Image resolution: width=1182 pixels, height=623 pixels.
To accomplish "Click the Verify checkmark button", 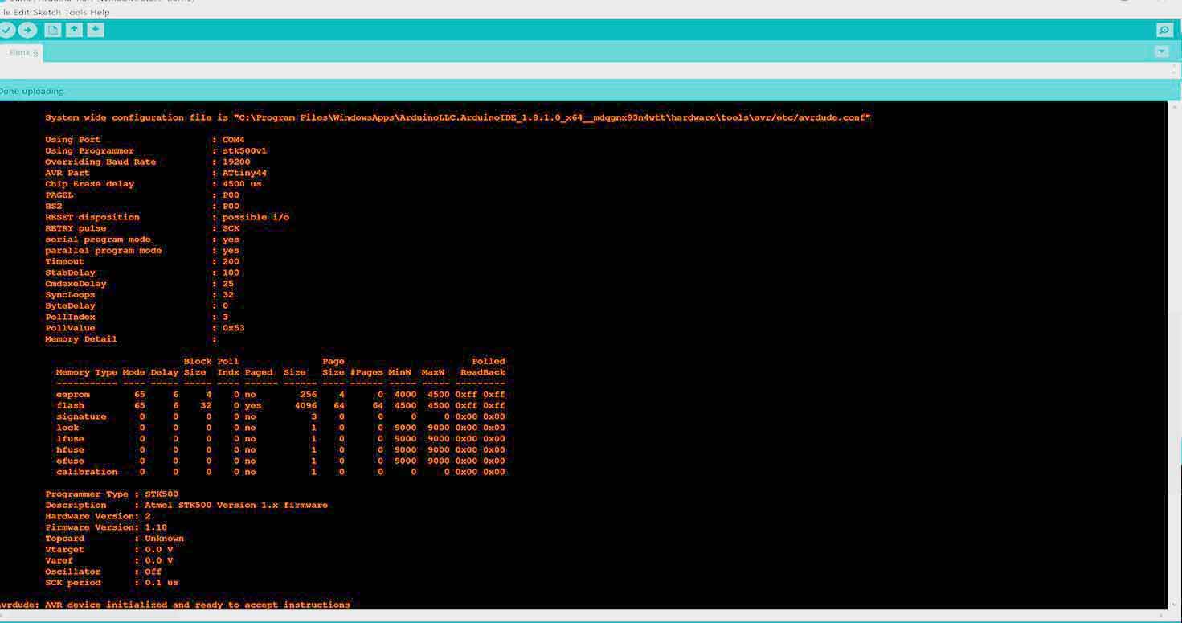I will pyautogui.click(x=6, y=30).
